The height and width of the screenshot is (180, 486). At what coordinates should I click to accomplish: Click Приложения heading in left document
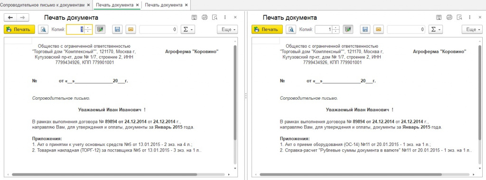point(47,138)
